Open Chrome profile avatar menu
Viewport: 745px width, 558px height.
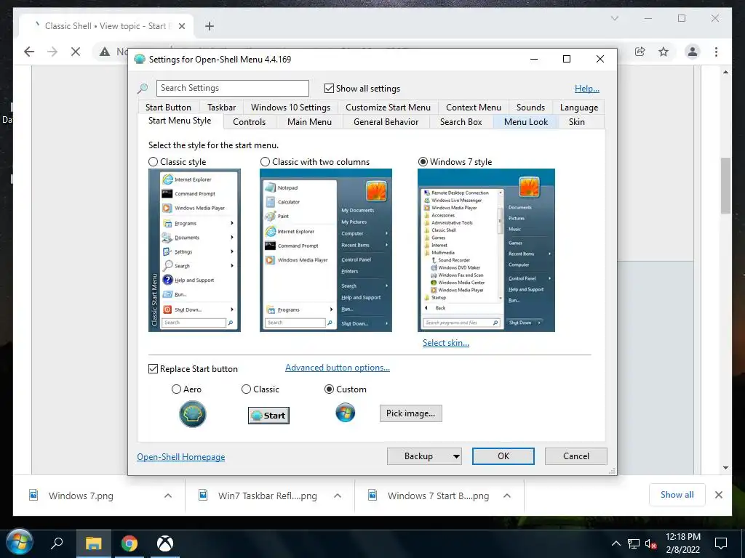point(693,52)
